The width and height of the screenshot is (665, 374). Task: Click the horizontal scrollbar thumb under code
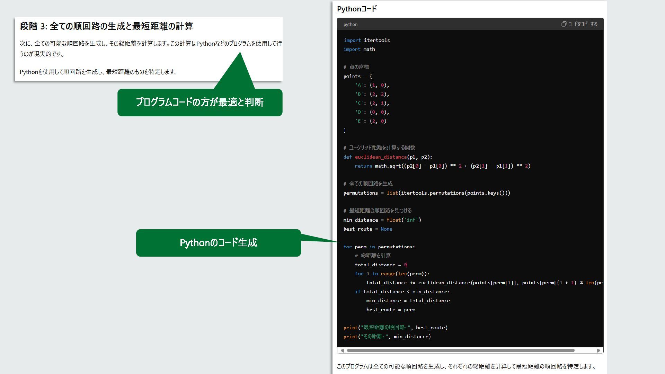pos(461,350)
